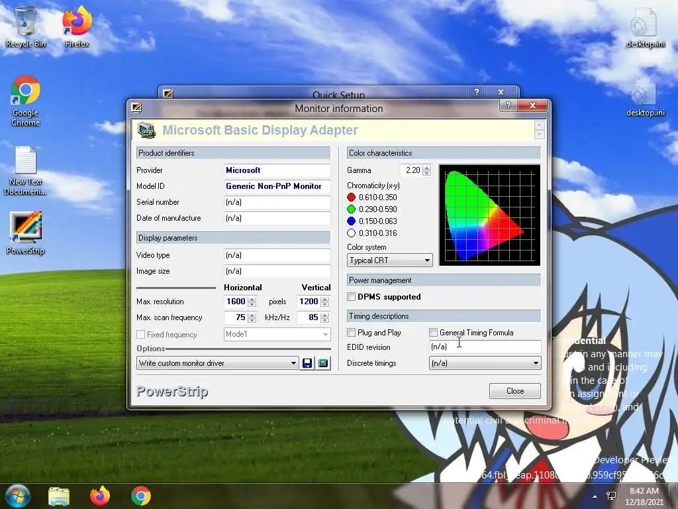Open the Color system dropdown (Typical CRT)
The width and height of the screenshot is (678, 509).
click(389, 260)
